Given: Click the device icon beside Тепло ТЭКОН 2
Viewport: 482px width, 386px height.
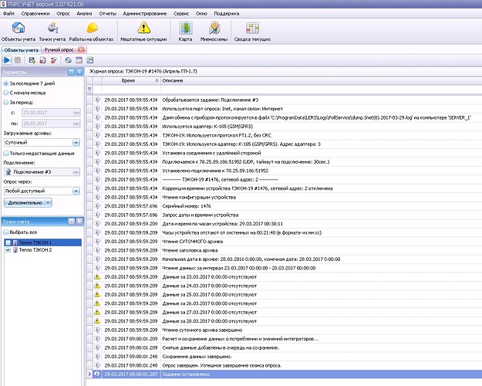Looking at the screenshot, I should [x=15, y=250].
